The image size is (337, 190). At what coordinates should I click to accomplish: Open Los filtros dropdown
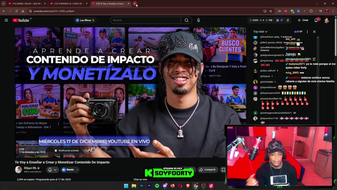pos(85,20)
